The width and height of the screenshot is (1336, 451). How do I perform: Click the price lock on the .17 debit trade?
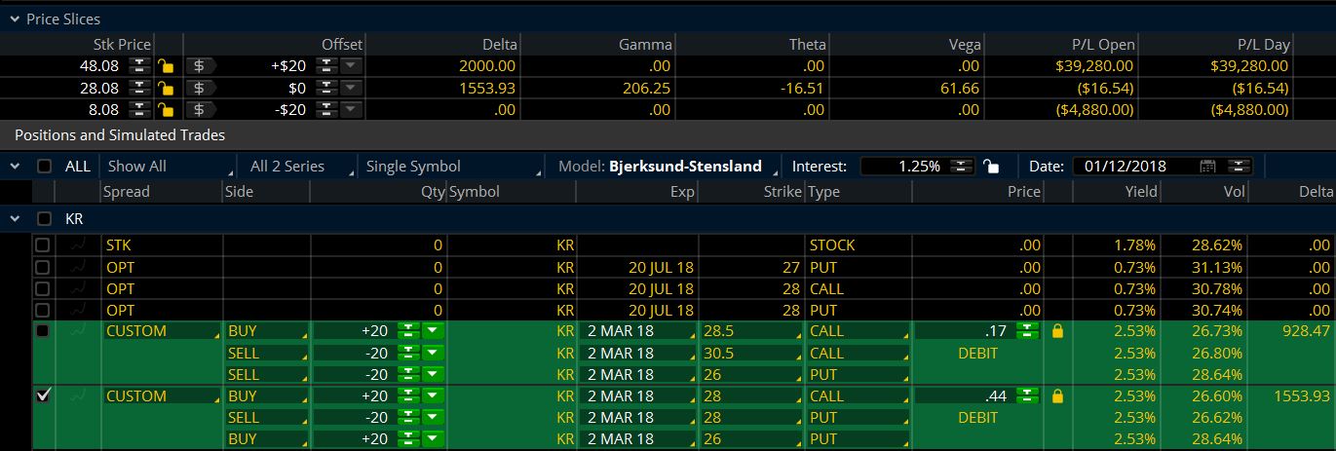click(x=1058, y=331)
